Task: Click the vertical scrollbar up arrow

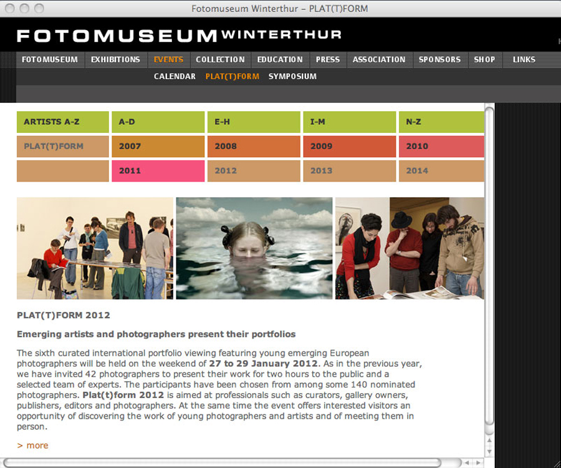Action: pos(489,441)
